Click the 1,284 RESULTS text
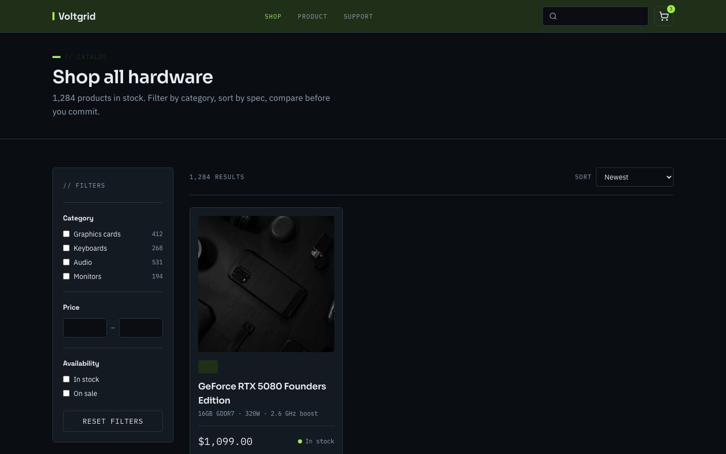Image resolution: width=726 pixels, height=454 pixels. pos(217,177)
